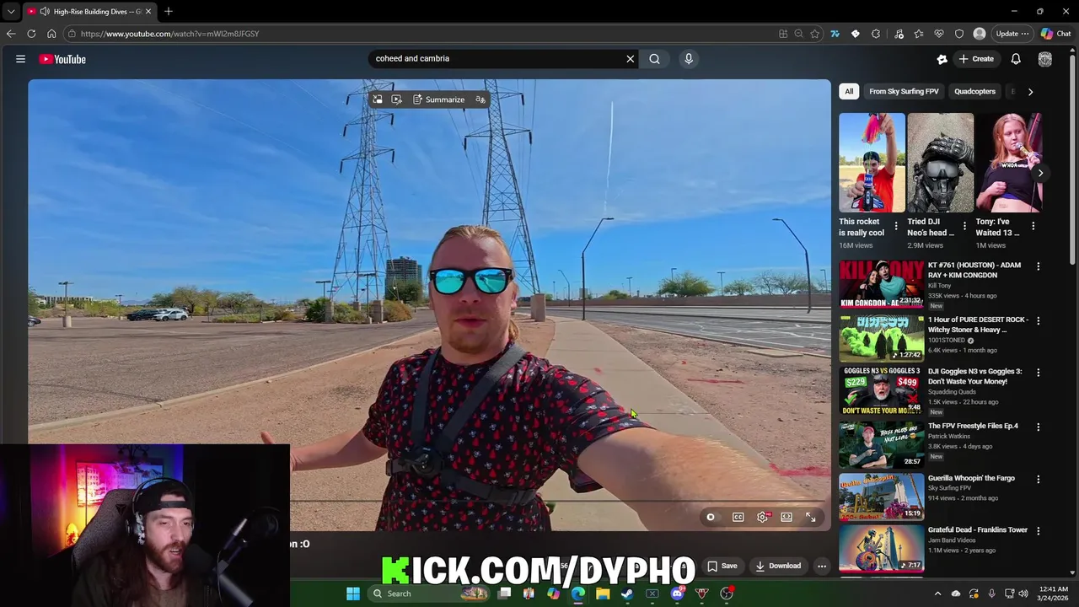The image size is (1079, 607).
Task: Clear the search box text
Action: pyautogui.click(x=630, y=59)
